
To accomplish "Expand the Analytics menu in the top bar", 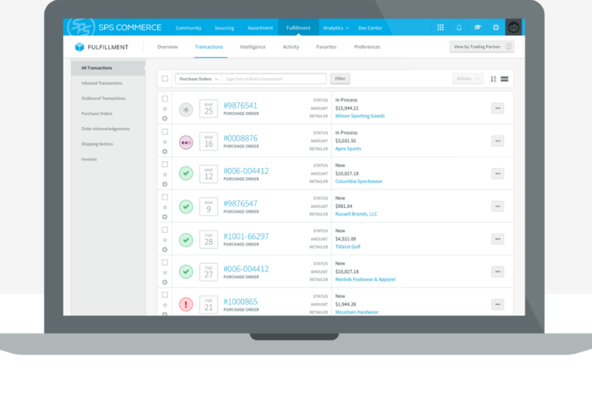I will [336, 28].
